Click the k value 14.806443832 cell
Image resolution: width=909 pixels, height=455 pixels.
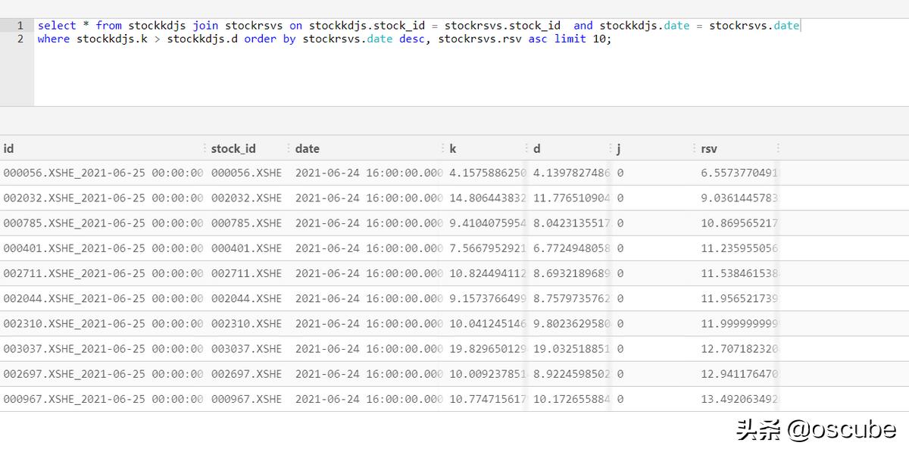tap(487, 198)
